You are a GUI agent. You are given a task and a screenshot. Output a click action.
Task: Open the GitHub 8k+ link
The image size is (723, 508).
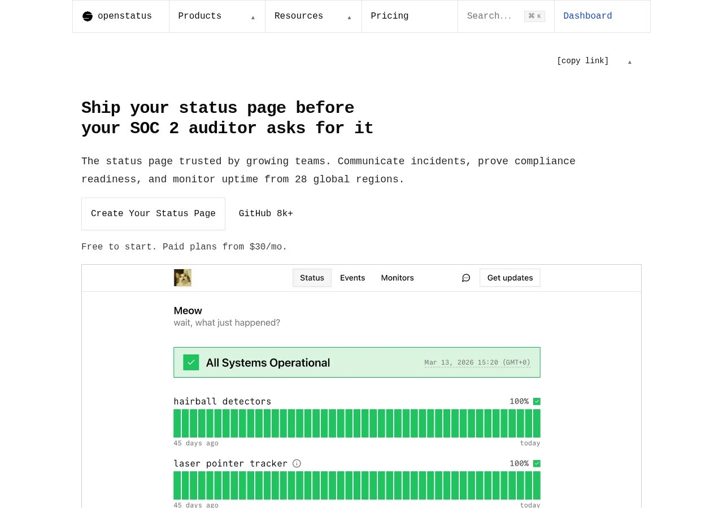coord(266,214)
